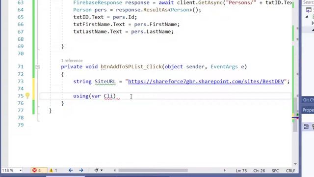Open the code cleanup profile dropdown arrow
Viewport: 314px width, 177px height.
click(102, 171)
